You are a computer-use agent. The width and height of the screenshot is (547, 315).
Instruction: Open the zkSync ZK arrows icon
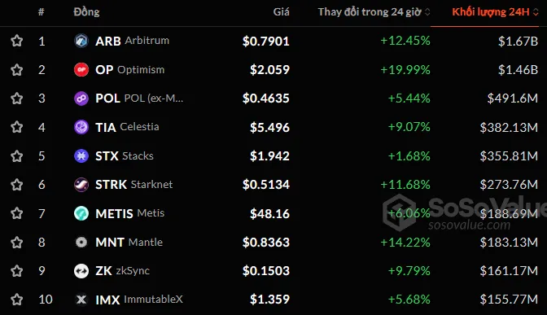[81, 271]
